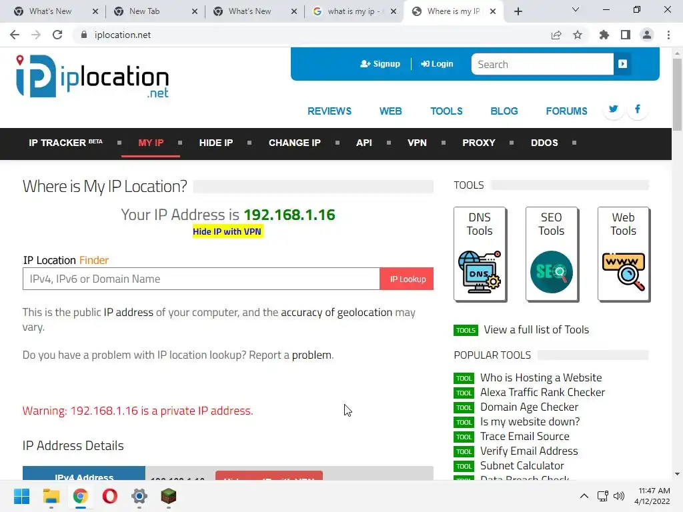Open the site's Facebook page
The height and width of the screenshot is (512, 683).
click(x=637, y=109)
